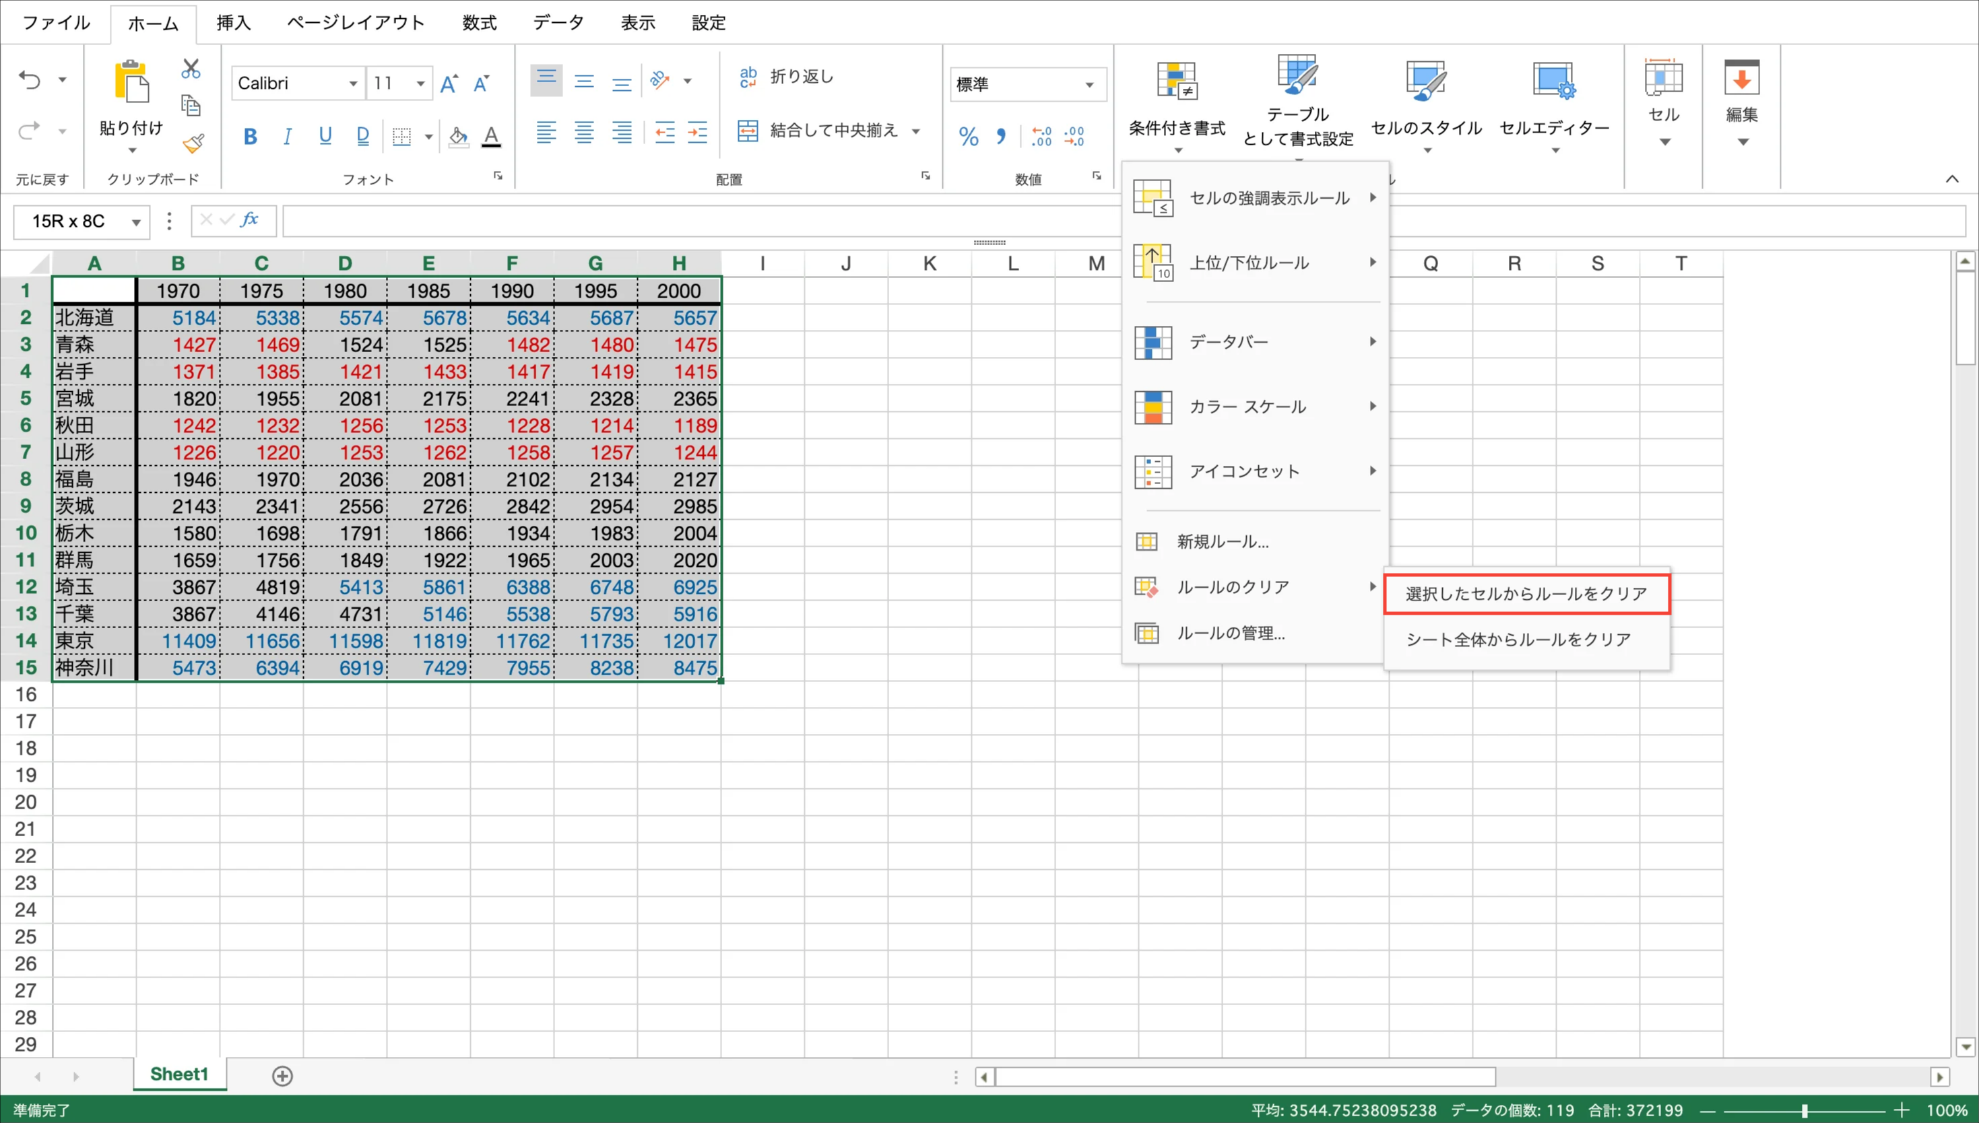This screenshot has height=1123, width=1979.
Task: Click the fill color bucket icon
Action: click(x=458, y=137)
